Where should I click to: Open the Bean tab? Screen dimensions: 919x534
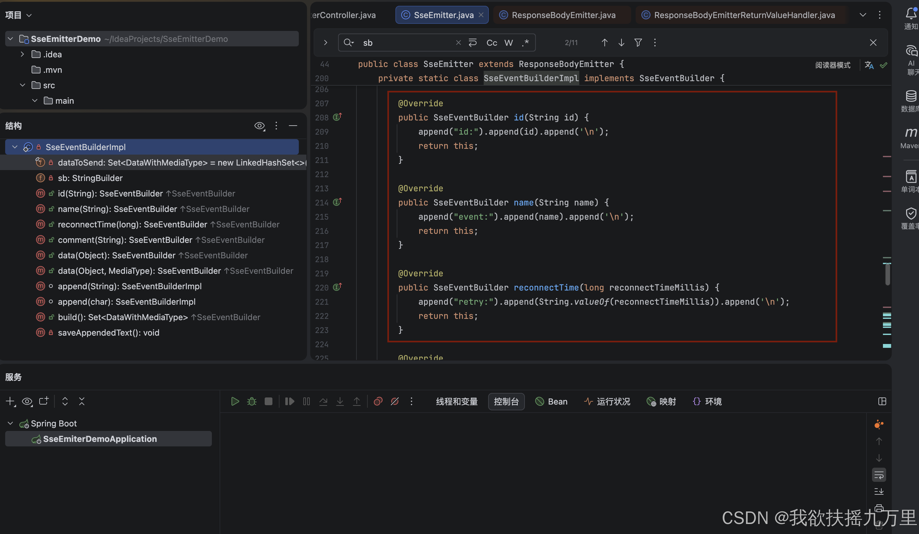[x=551, y=401]
